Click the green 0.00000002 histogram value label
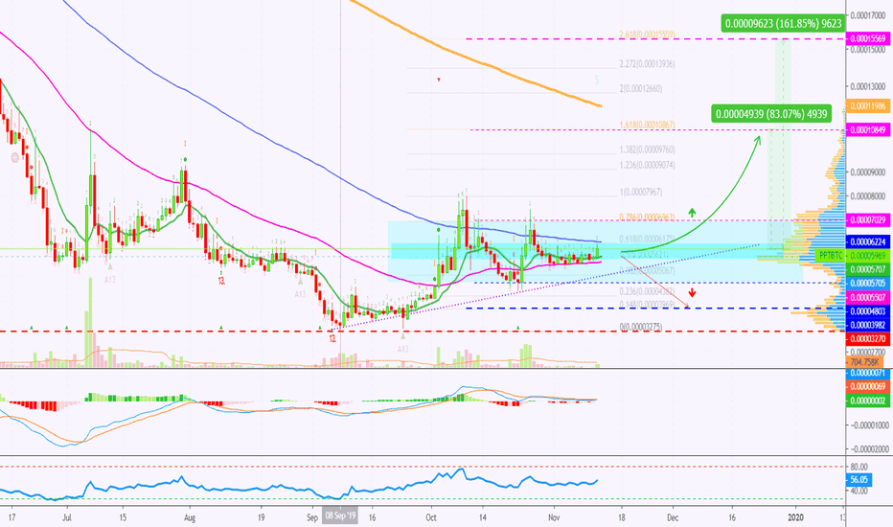This screenshot has height=527, width=893. (x=868, y=401)
